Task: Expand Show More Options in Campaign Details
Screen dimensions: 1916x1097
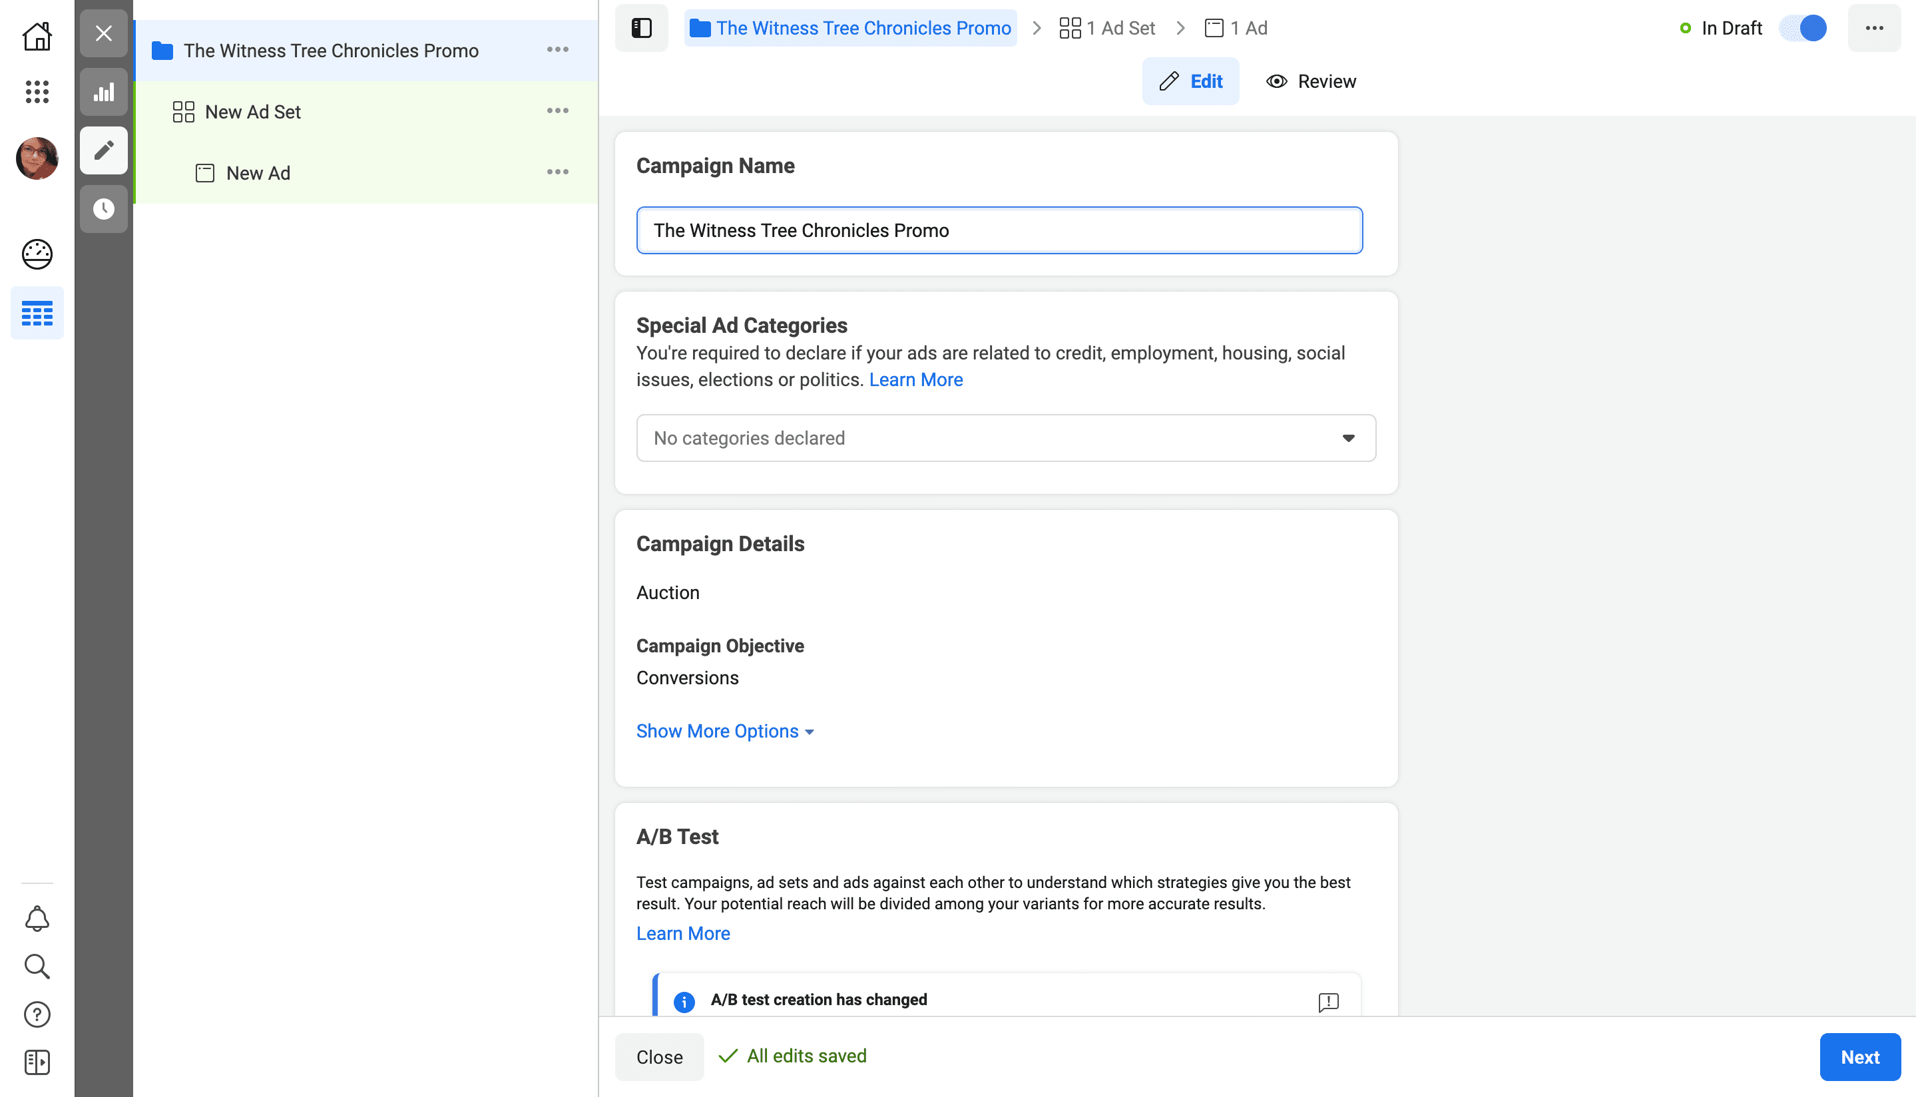Action: (x=725, y=730)
